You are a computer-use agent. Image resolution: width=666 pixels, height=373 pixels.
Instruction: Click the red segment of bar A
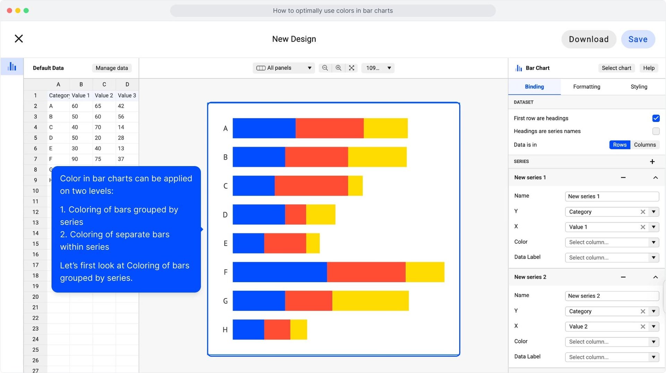coord(329,128)
